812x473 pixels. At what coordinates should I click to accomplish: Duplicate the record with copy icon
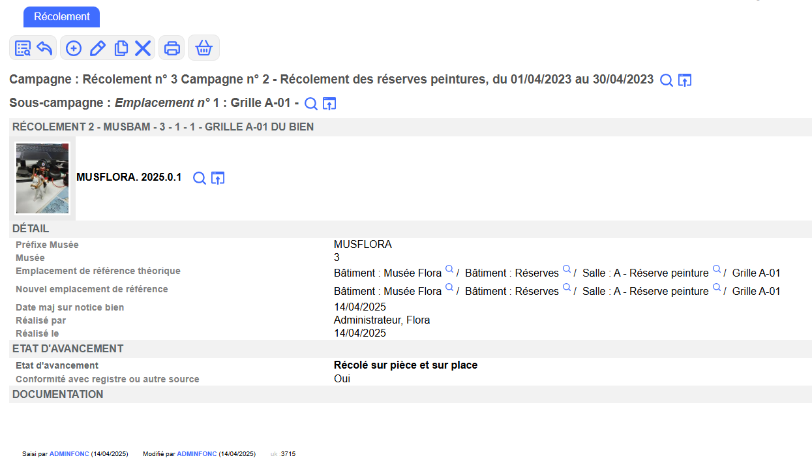tap(121, 48)
